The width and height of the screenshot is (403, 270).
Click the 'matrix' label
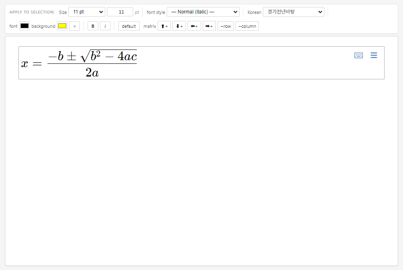click(149, 26)
